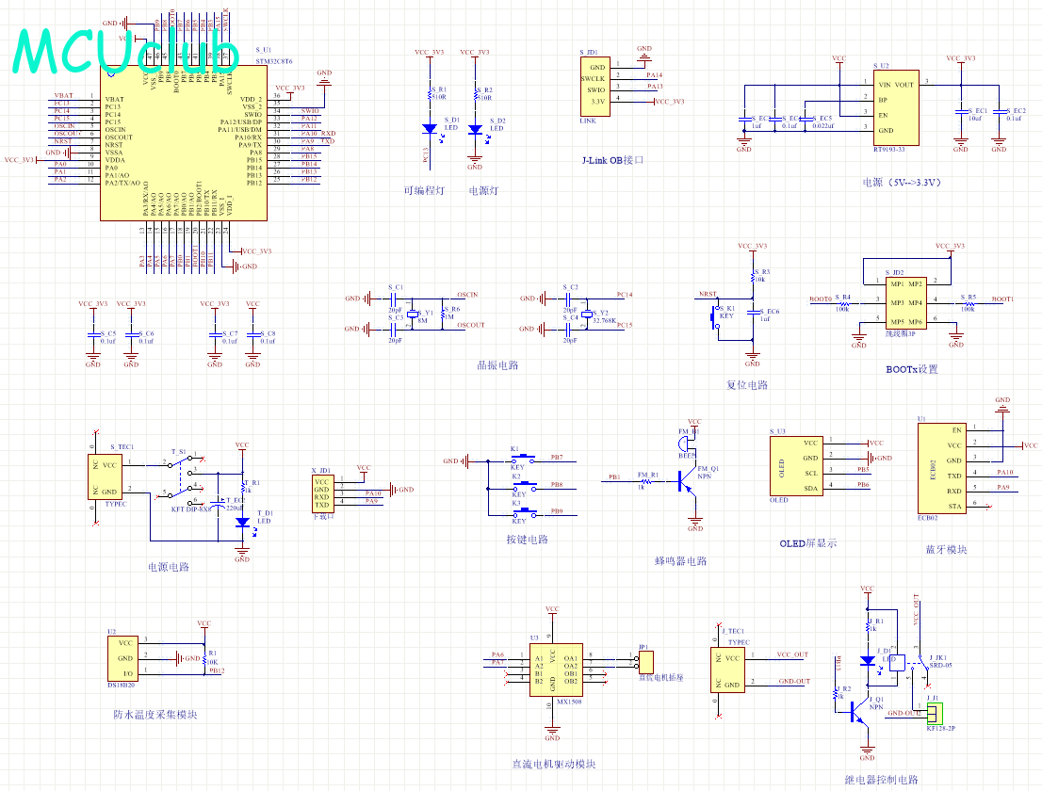Select push button K3 on PB9
Screen dimensions: 1042x791
(x=523, y=512)
